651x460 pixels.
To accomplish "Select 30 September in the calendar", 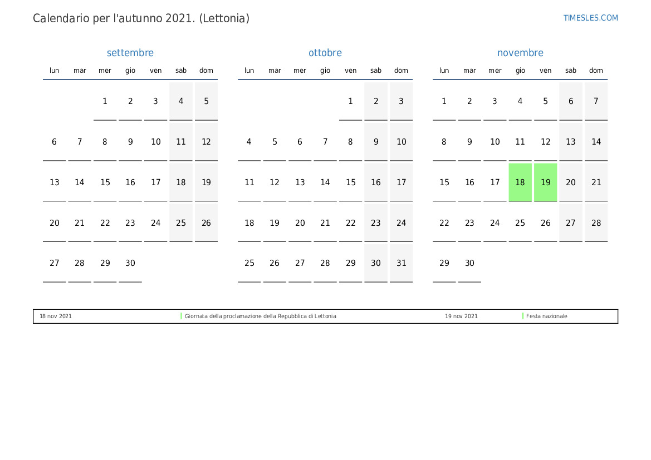I will (x=130, y=263).
